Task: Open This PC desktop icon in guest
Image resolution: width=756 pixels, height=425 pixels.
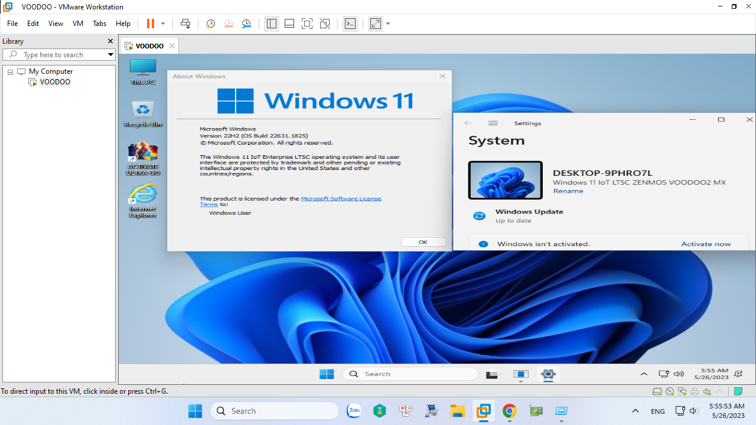Action: click(143, 72)
